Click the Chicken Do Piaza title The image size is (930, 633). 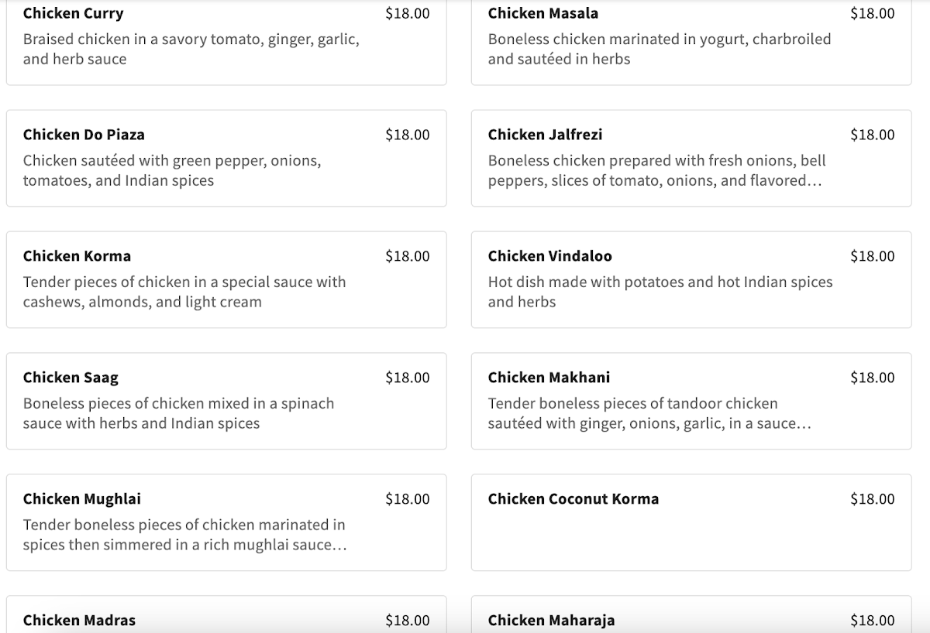pos(84,135)
